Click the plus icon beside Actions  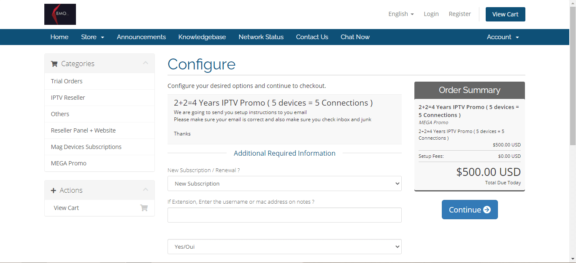(x=54, y=191)
